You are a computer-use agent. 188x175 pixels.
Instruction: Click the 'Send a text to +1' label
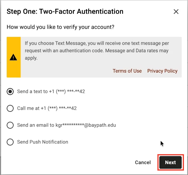[36, 92]
